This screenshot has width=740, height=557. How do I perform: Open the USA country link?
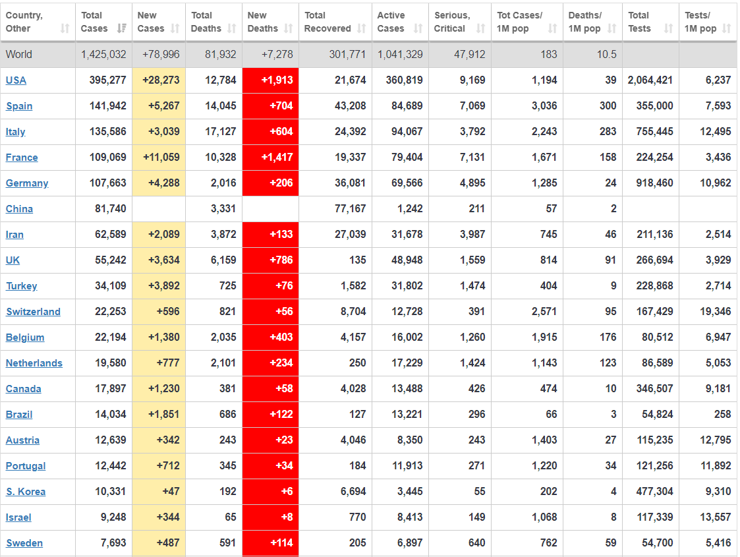(x=16, y=80)
